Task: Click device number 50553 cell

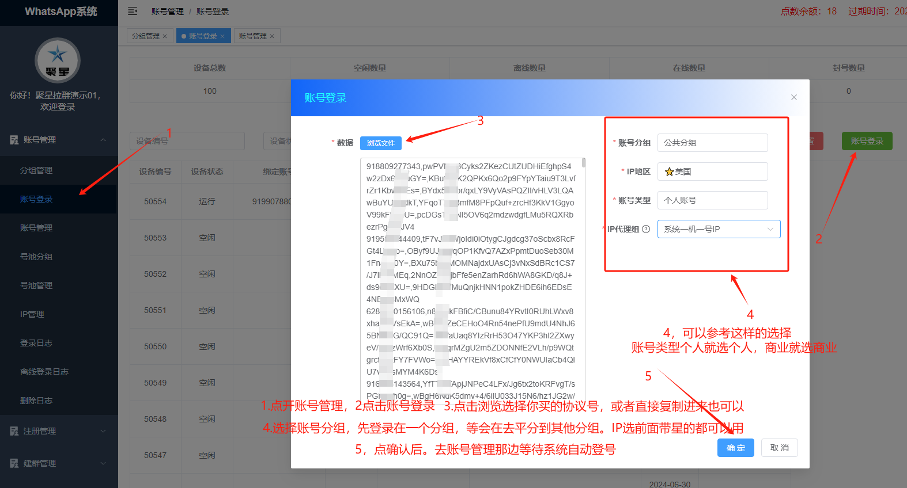Action: point(156,238)
